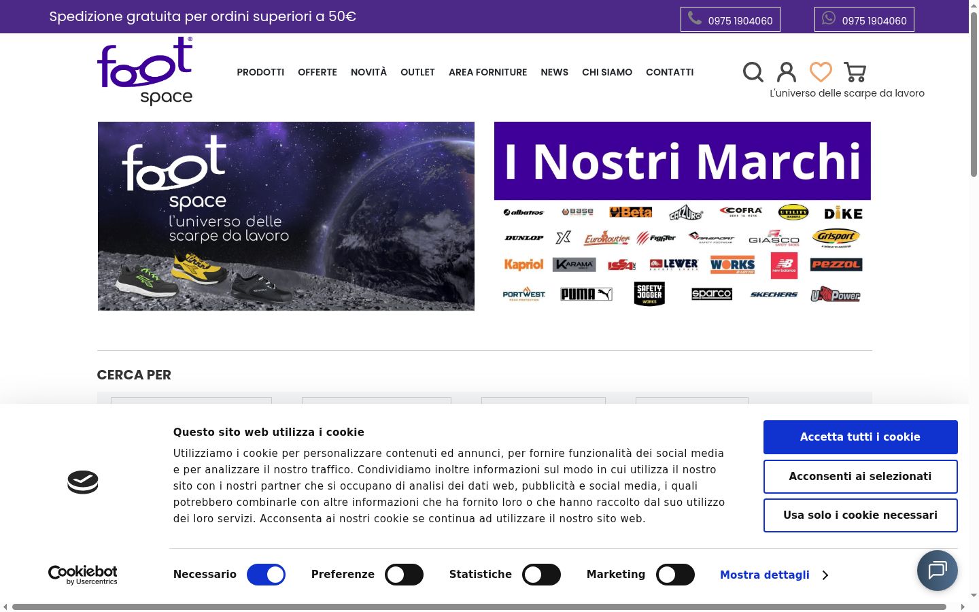The height and width of the screenshot is (612, 979).
Task: Toggle the Necessario cookie switch
Action: 266,575
